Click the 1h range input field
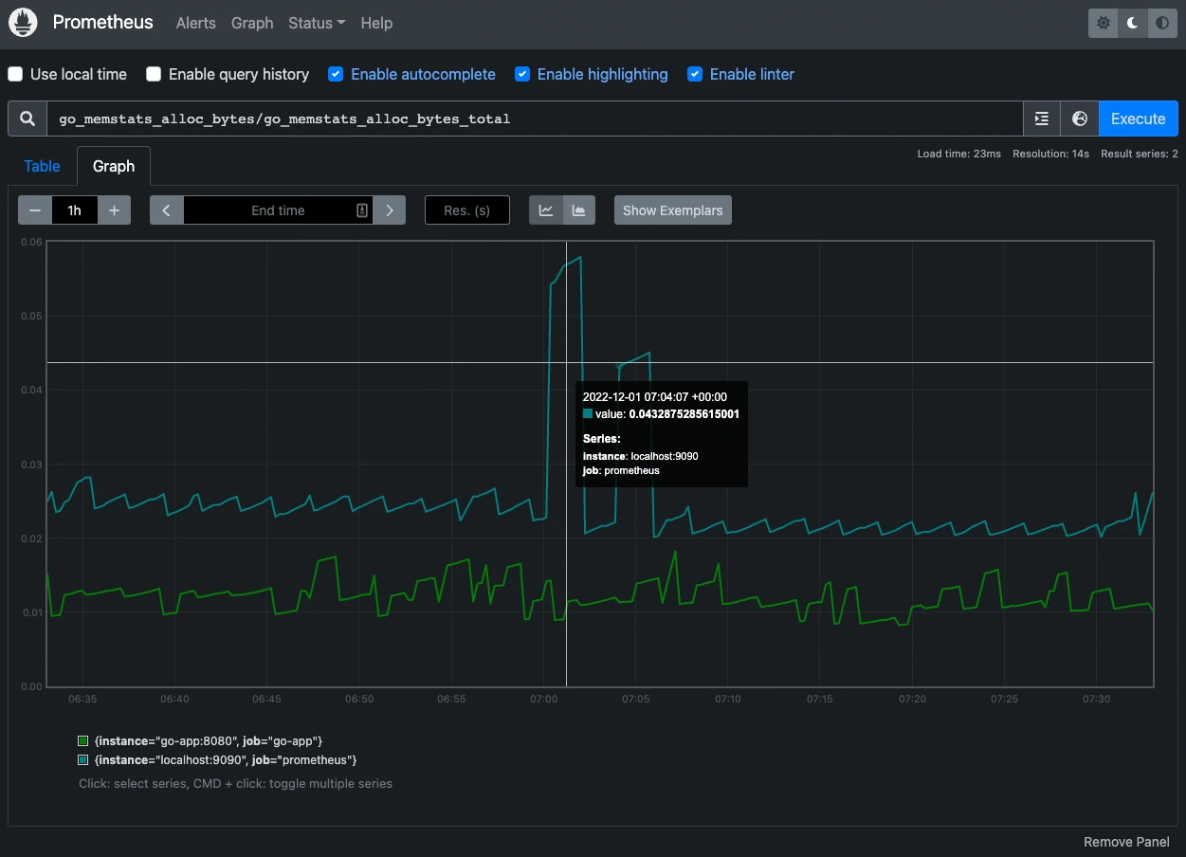This screenshot has width=1186, height=857. (75, 210)
